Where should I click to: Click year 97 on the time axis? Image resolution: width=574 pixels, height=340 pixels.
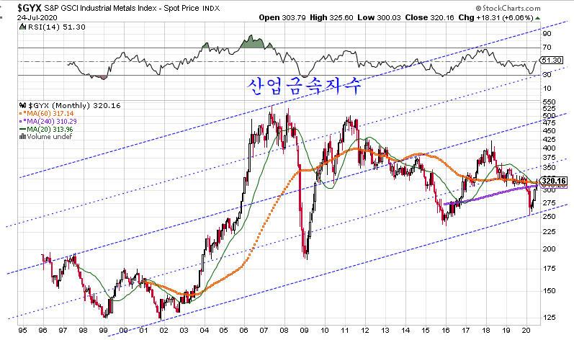[x=63, y=331]
